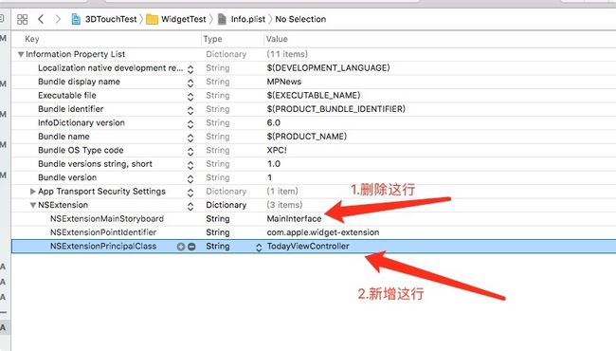Image resolution: width=616 pixels, height=351 pixels.
Task: Select the TodayViewController value
Action: click(x=308, y=246)
